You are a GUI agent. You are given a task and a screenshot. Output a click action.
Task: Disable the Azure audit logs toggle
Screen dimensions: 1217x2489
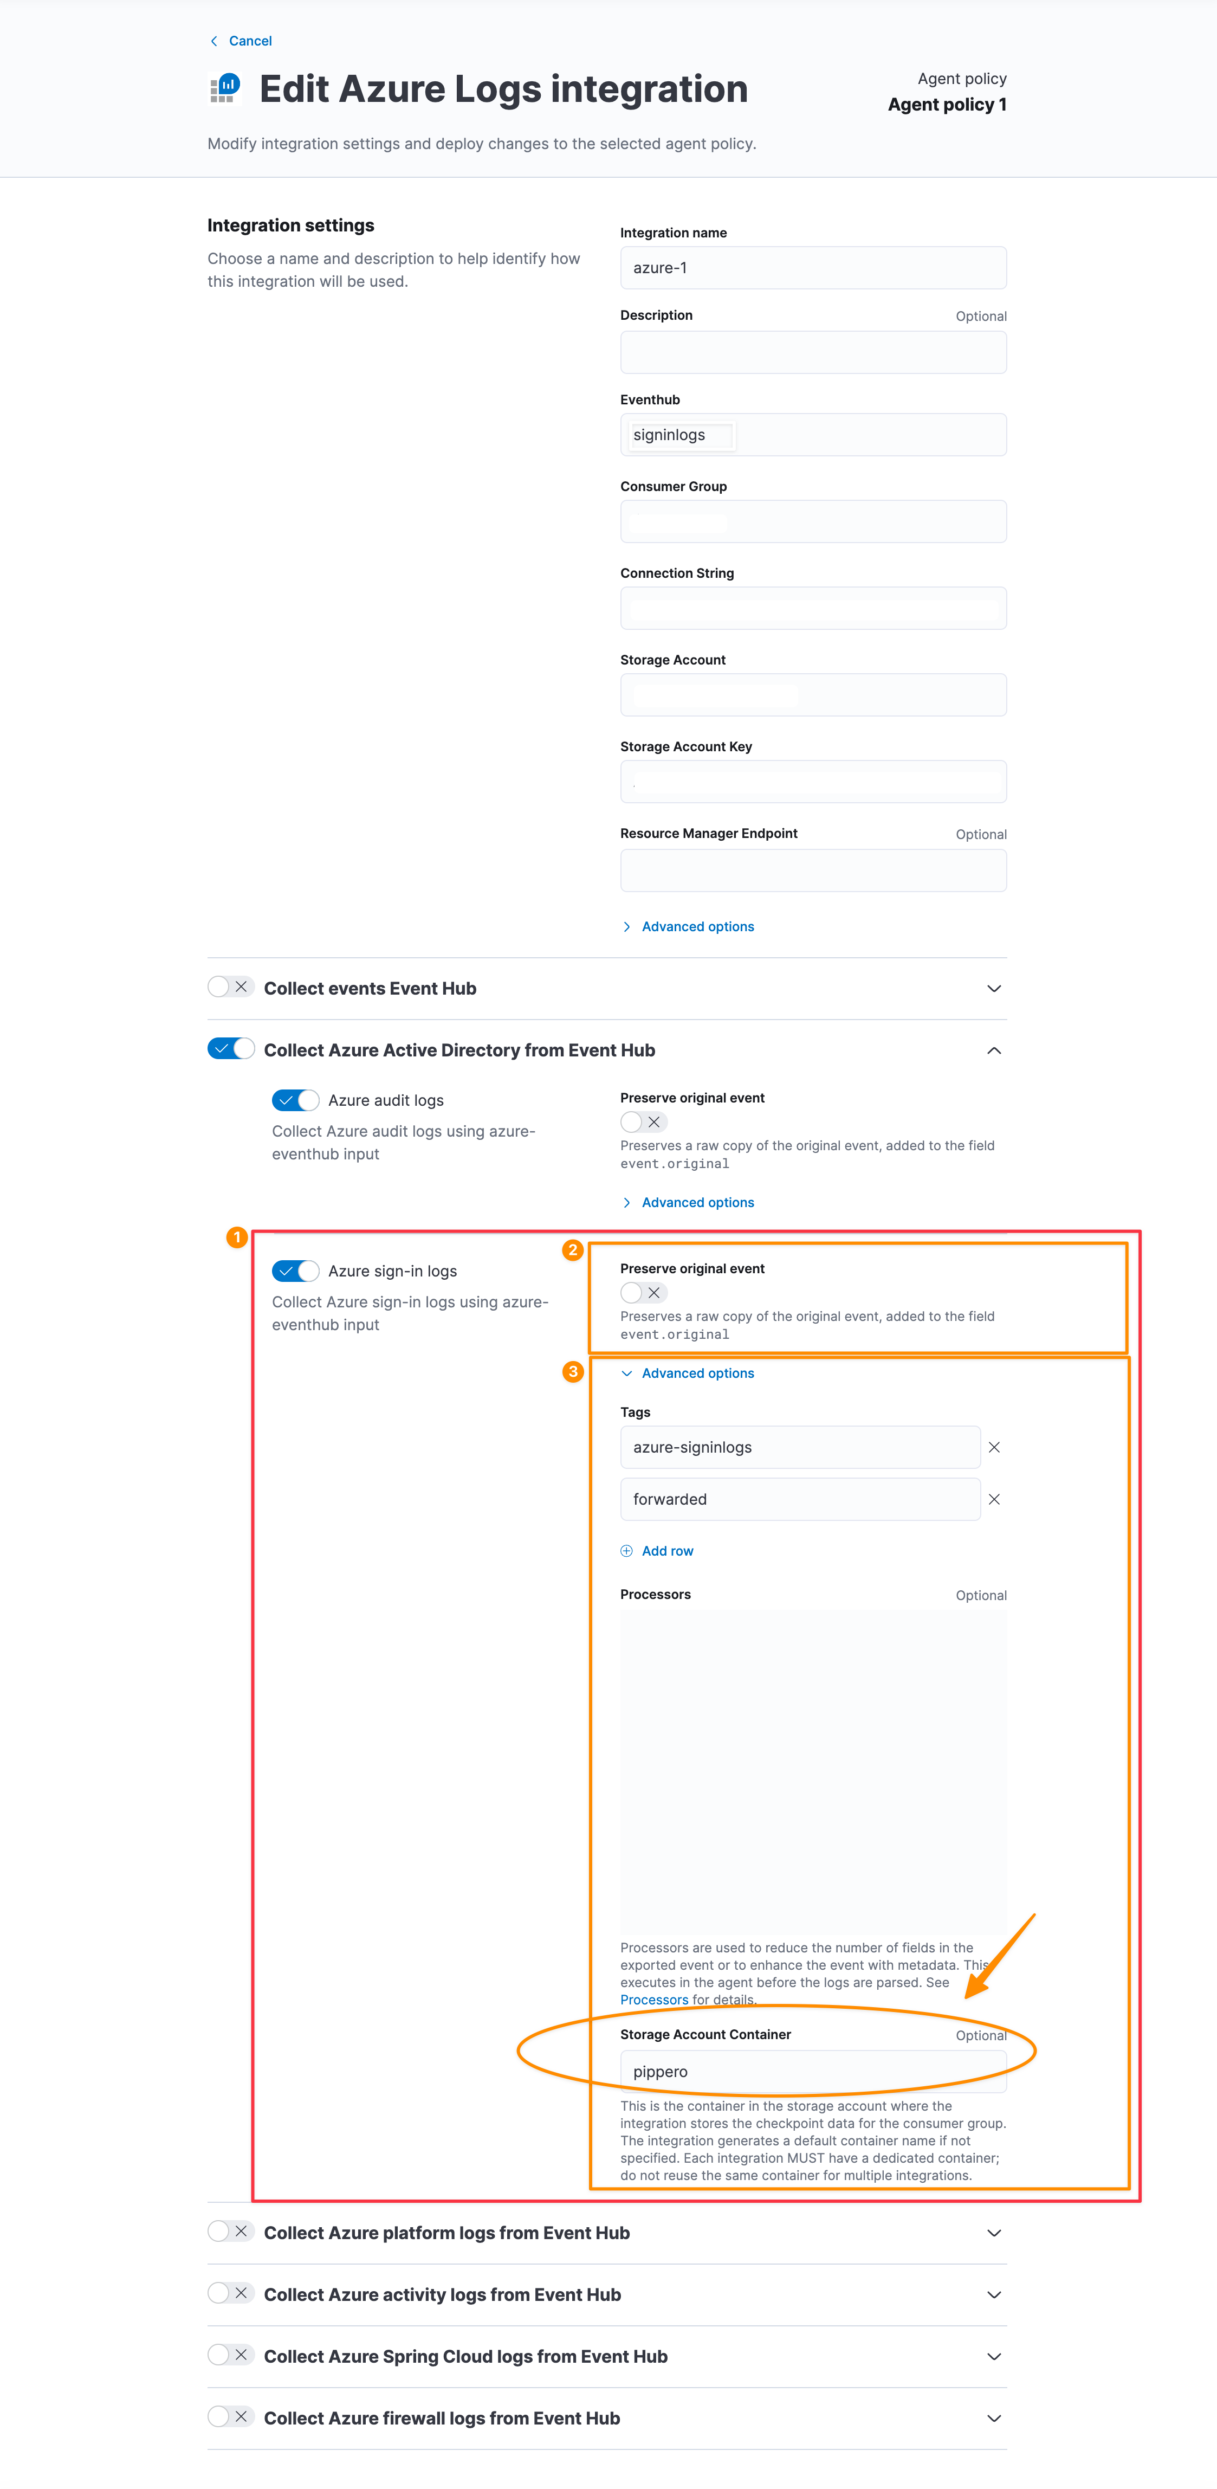tap(295, 1100)
